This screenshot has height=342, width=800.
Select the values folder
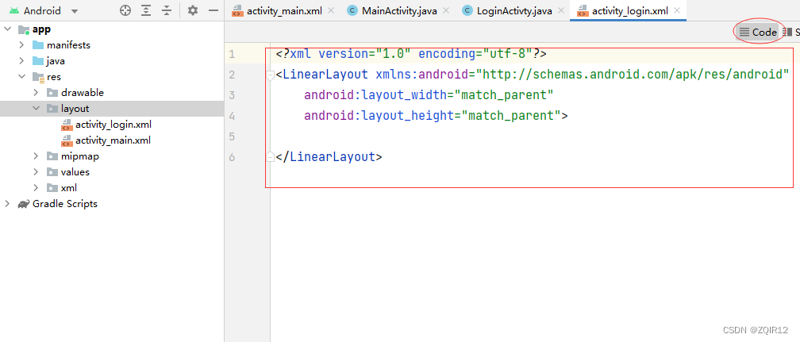[x=75, y=171]
